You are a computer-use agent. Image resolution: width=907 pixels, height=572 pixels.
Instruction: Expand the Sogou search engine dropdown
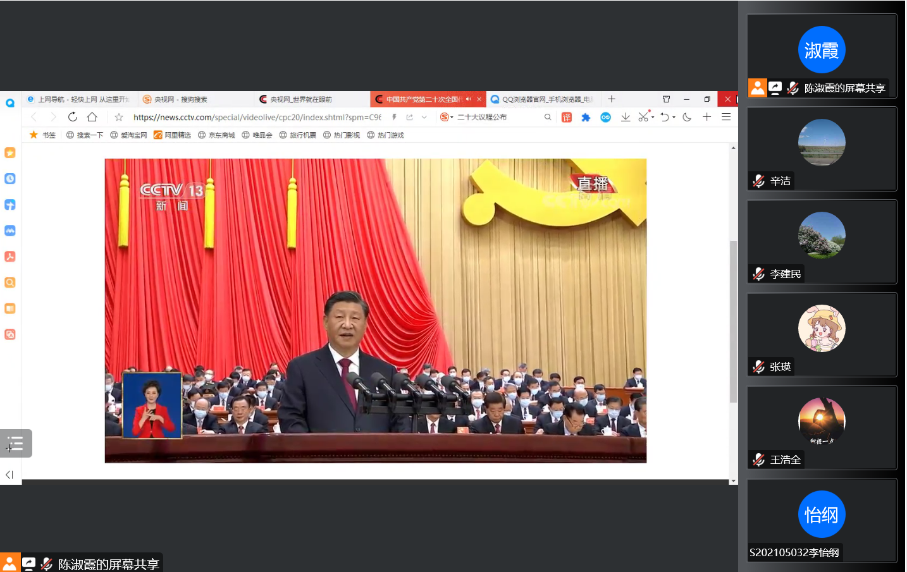tap(452, 118)
